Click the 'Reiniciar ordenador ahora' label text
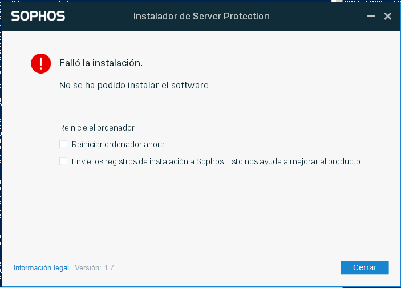 coord(118,144)
